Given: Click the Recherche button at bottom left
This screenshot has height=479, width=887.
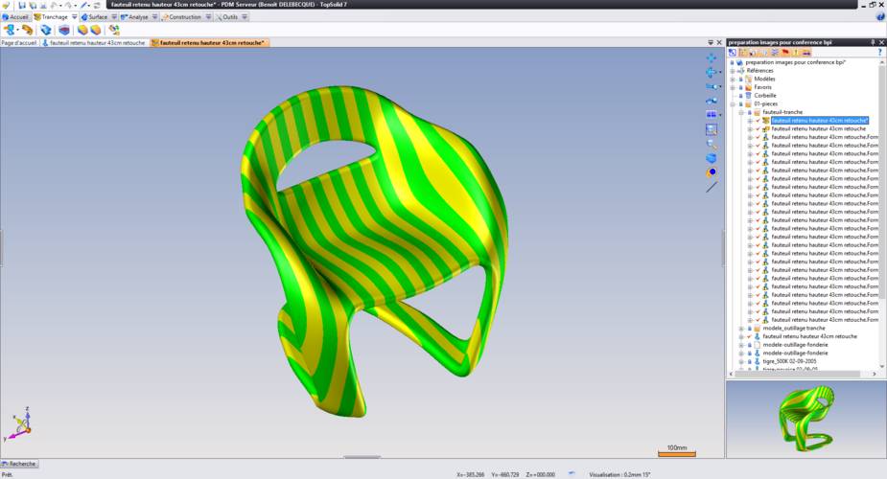Looking at the screenshot, I should click(19, 464).
